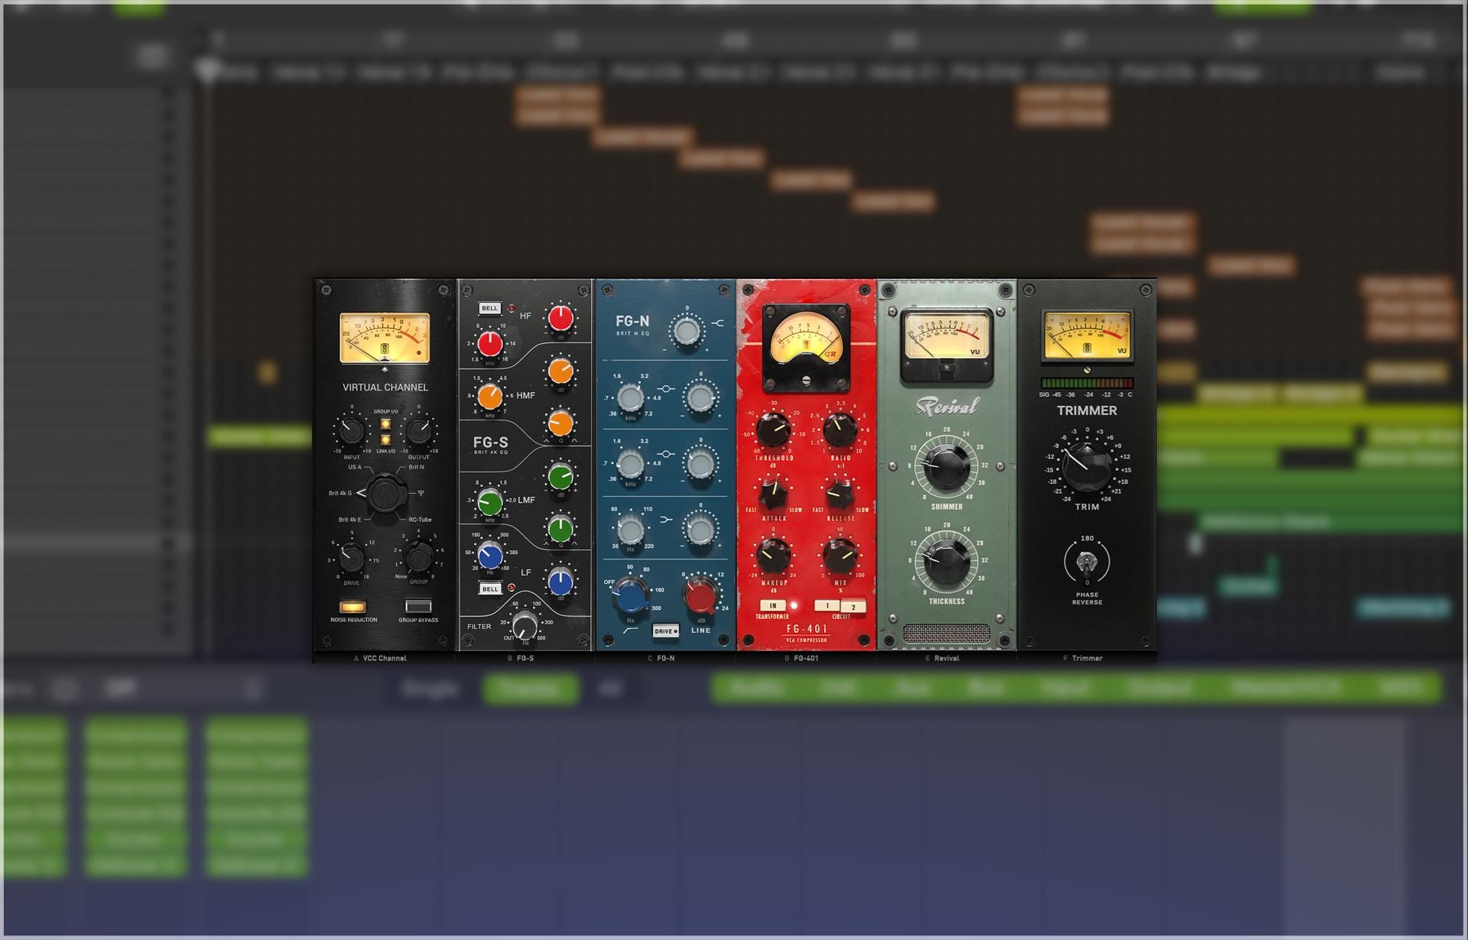Select the 'E Revival' slot label
Viewport: 1468px width, 940px height.
point(942,658)
